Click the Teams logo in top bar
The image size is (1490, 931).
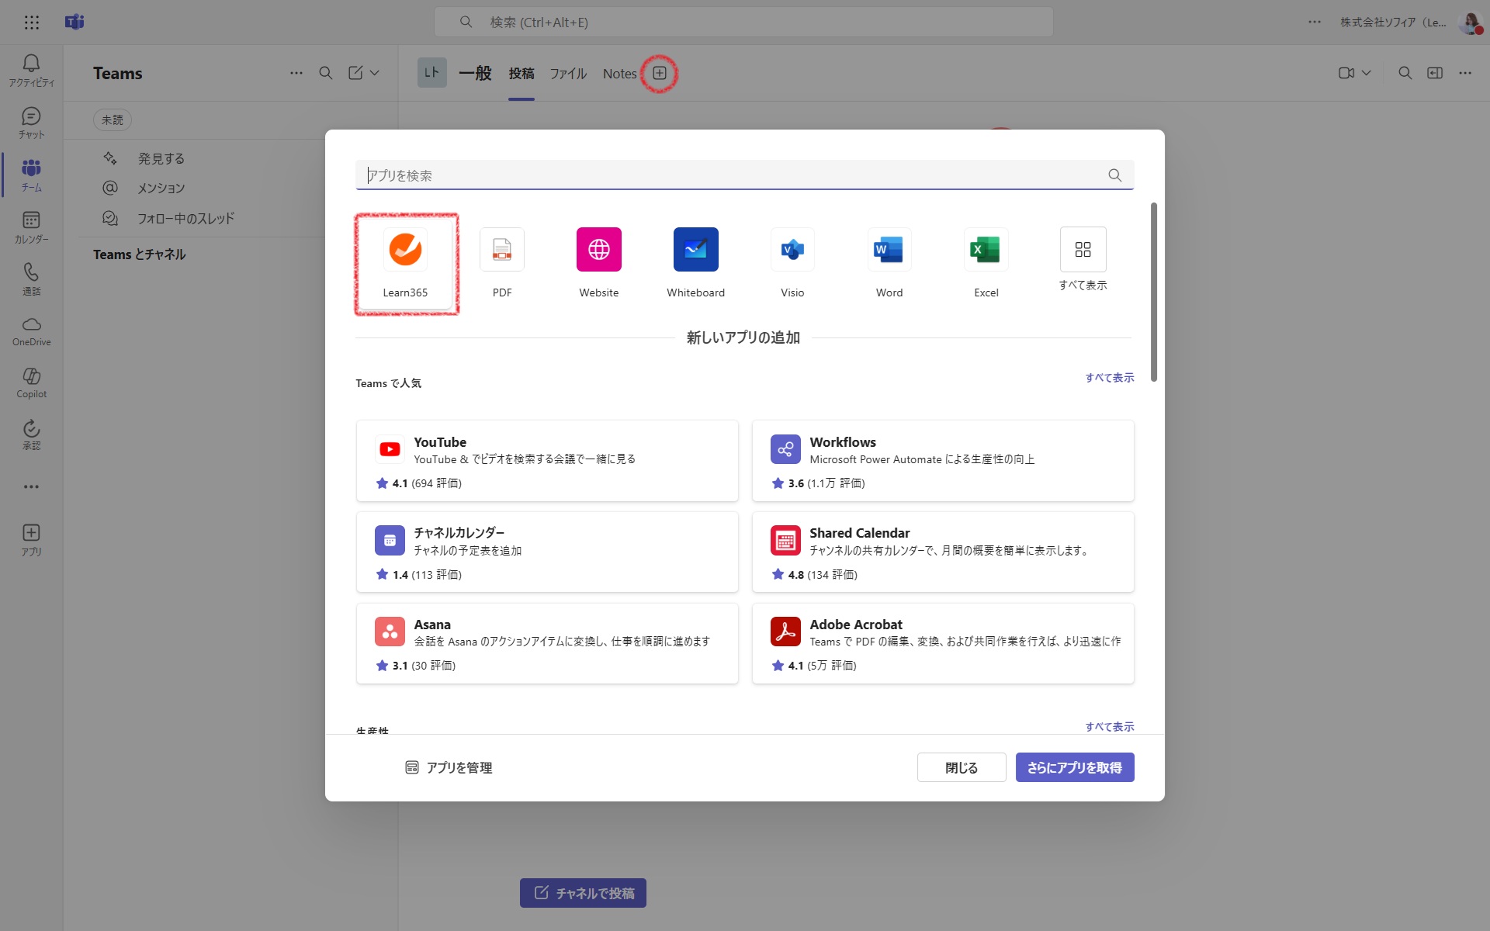point(74,22)
